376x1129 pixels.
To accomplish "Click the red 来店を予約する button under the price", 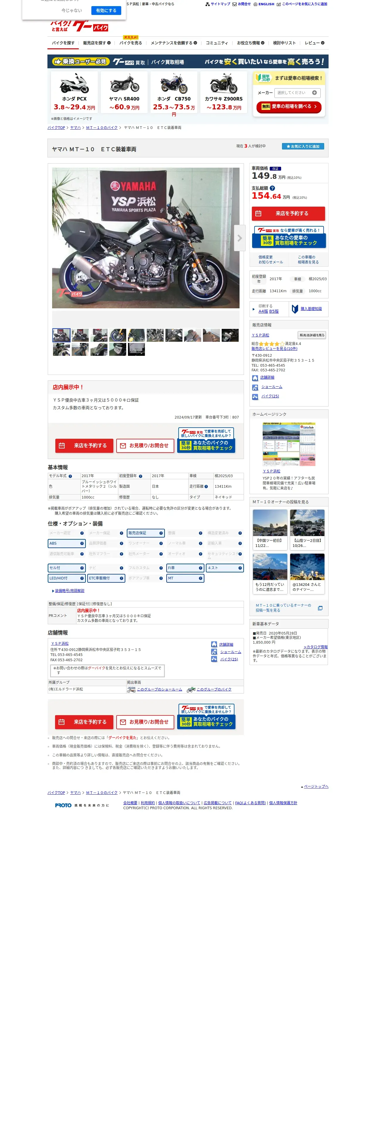I will pyautogui.click(x=288, y=213).
